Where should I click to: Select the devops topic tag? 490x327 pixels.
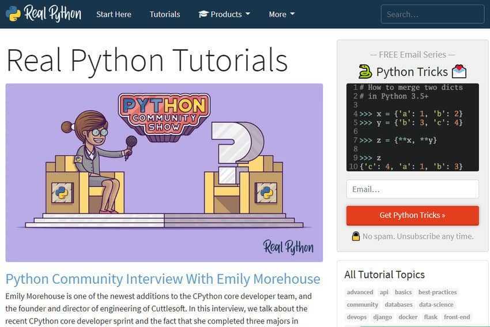tap(357, 317)
